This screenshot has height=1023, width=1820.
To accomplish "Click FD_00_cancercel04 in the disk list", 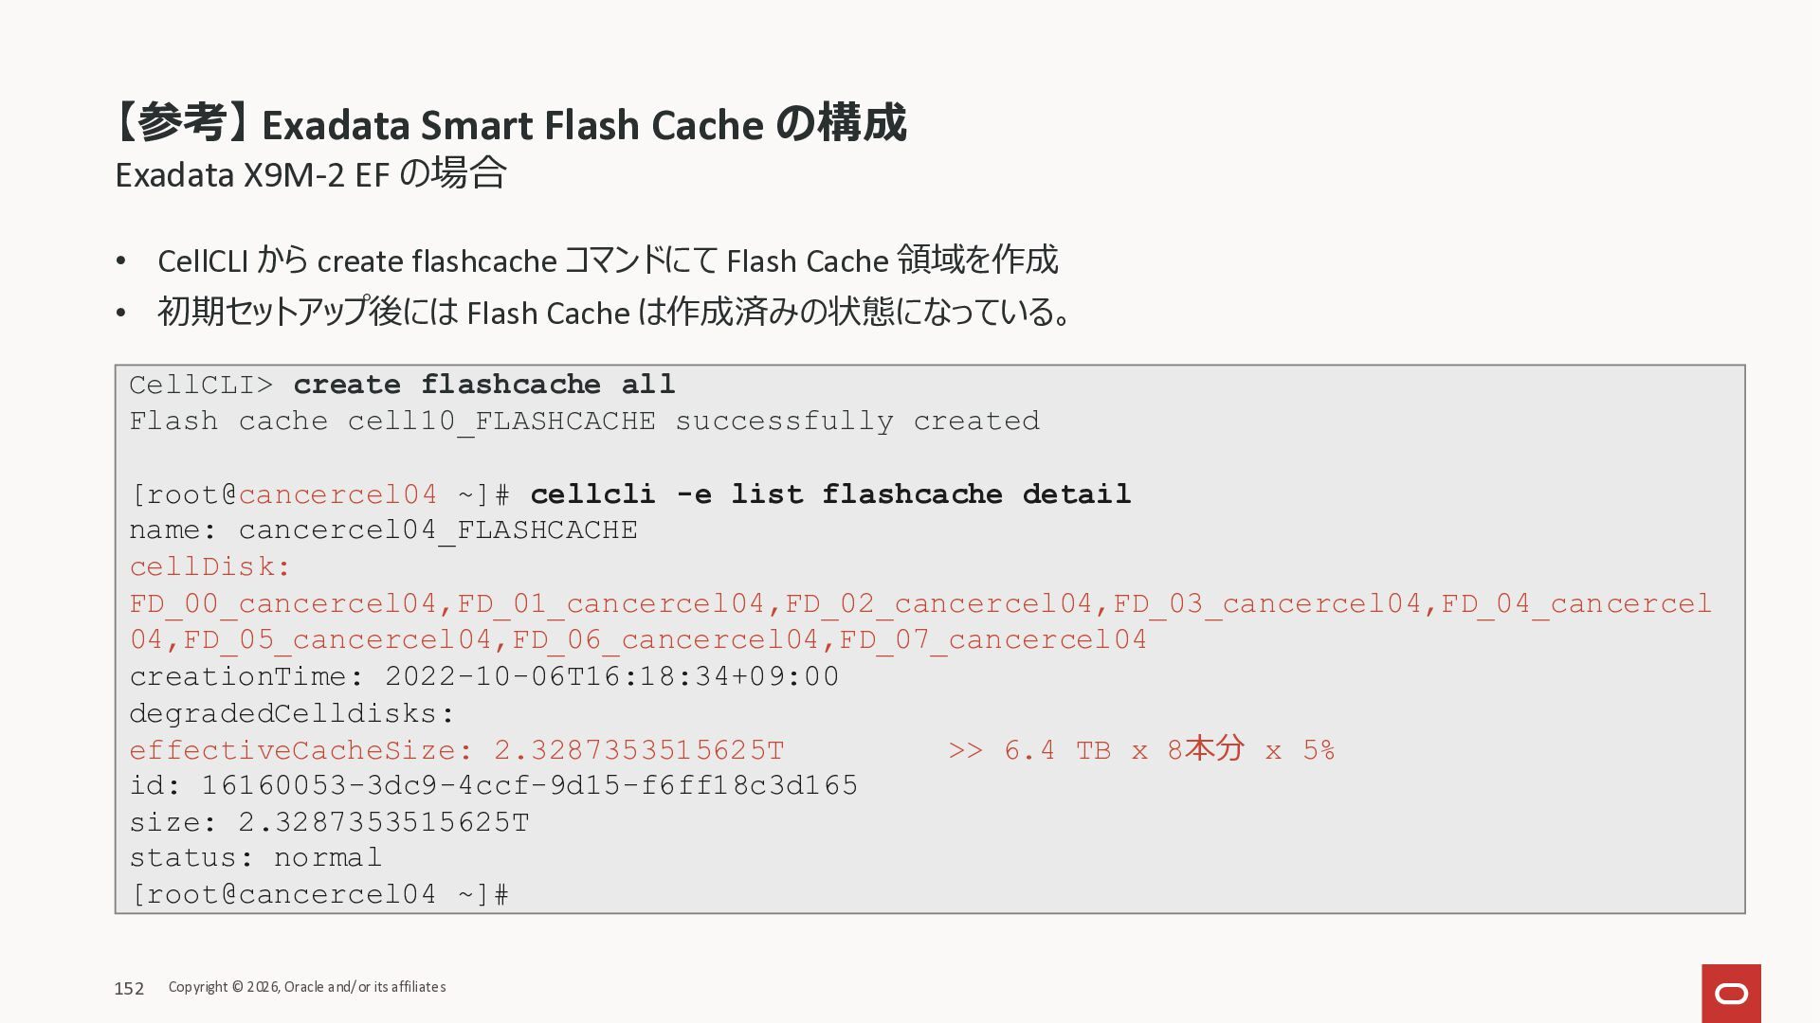I will [282, 604].
